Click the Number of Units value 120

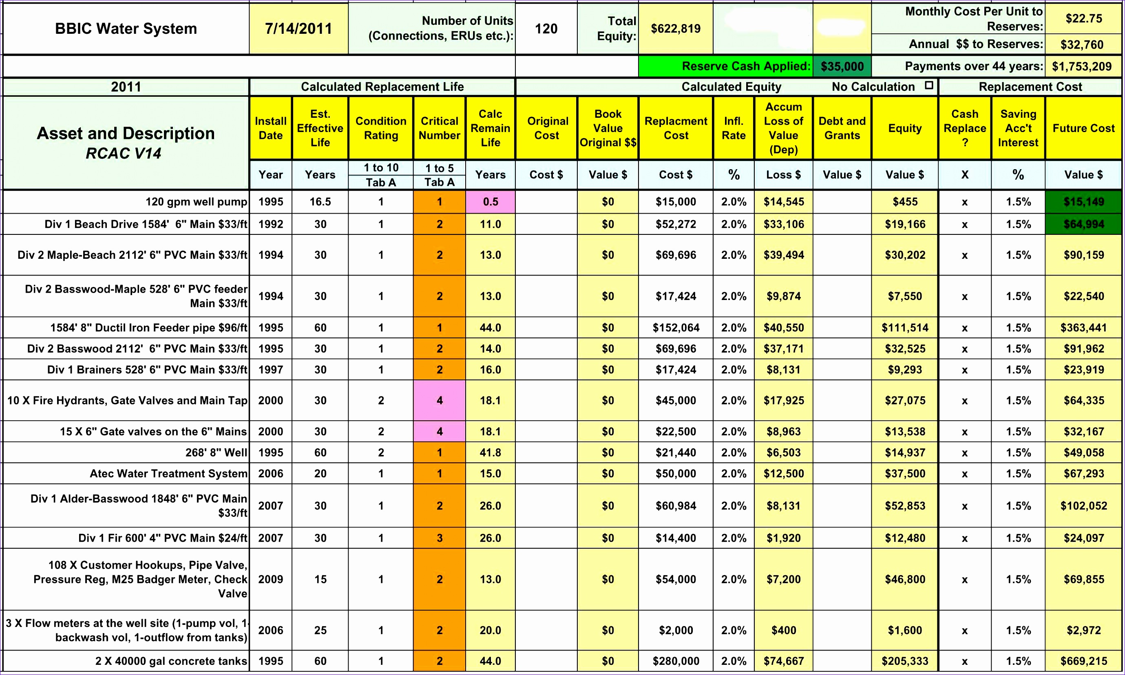546,28
